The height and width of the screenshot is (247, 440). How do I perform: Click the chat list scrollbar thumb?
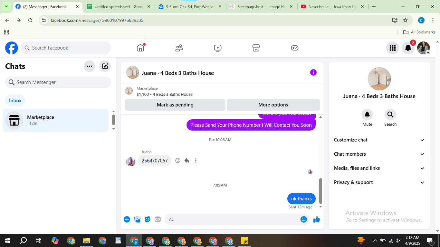pos(113,120)
